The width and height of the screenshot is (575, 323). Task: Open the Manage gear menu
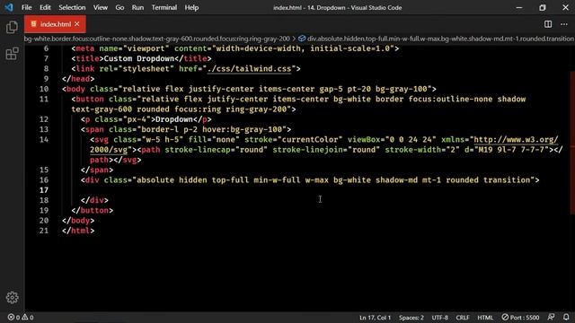[12, 297]
